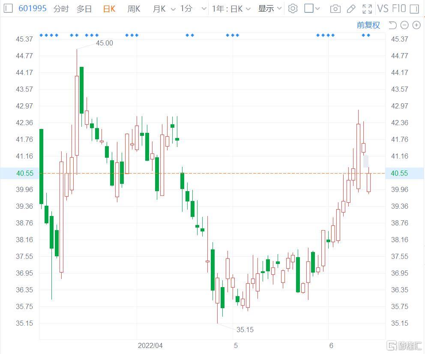Select the square layout window icon
Screen dimensions: 425x354
[309, 9]
